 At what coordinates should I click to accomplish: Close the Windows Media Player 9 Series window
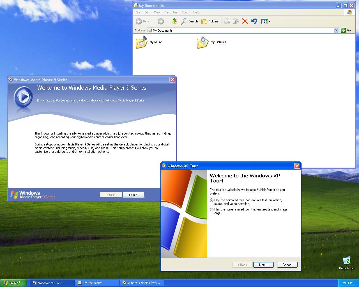point(172,80)
